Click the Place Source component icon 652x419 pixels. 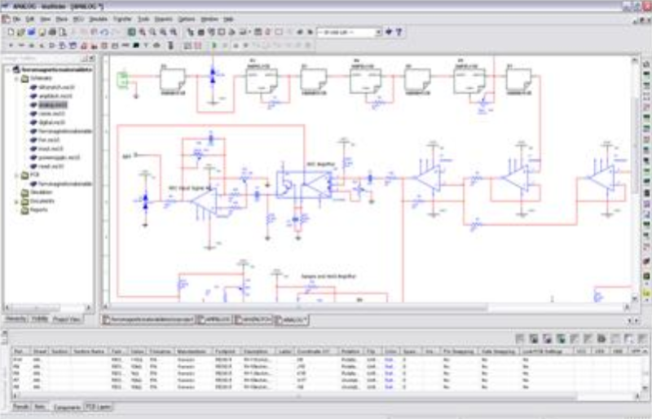click(x=11, y=45)
